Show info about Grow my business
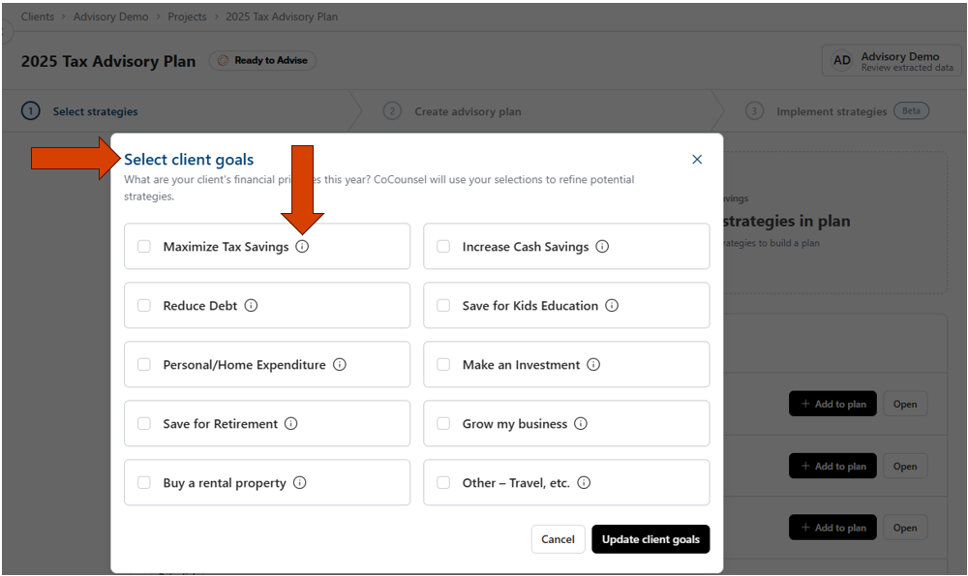This screenshot has height=576, width=968. (x=581, y=424)
